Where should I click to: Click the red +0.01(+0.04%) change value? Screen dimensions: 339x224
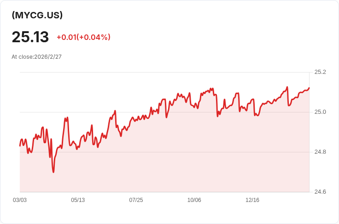(83, 37)
